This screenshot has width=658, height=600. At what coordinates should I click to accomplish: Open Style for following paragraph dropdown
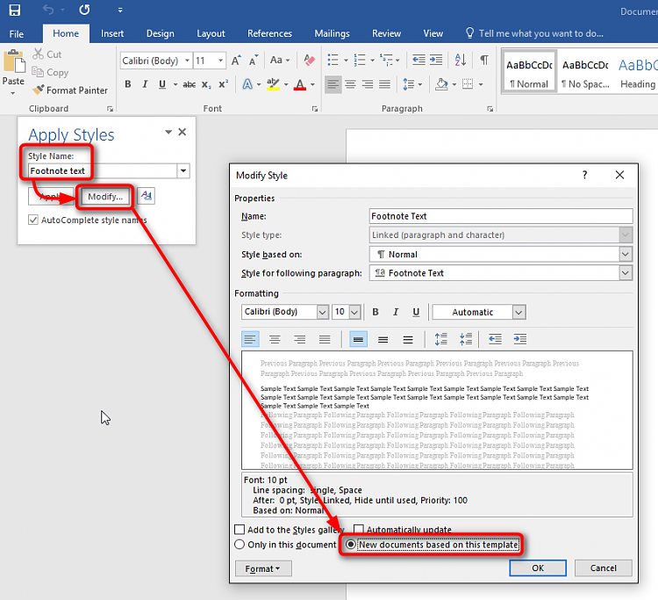pos(625,273)
